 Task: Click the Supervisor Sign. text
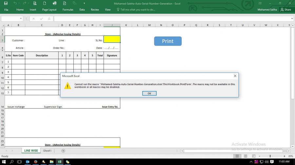click(53, 107)
